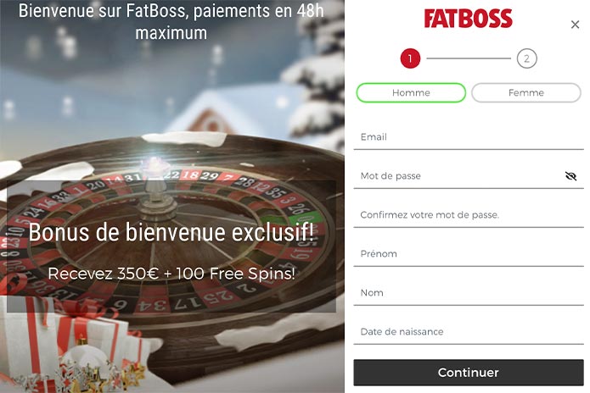Click the Bonus de bienvenue exclusif banner
This screenshot has height=393, width=590.
tap(171, 233)
